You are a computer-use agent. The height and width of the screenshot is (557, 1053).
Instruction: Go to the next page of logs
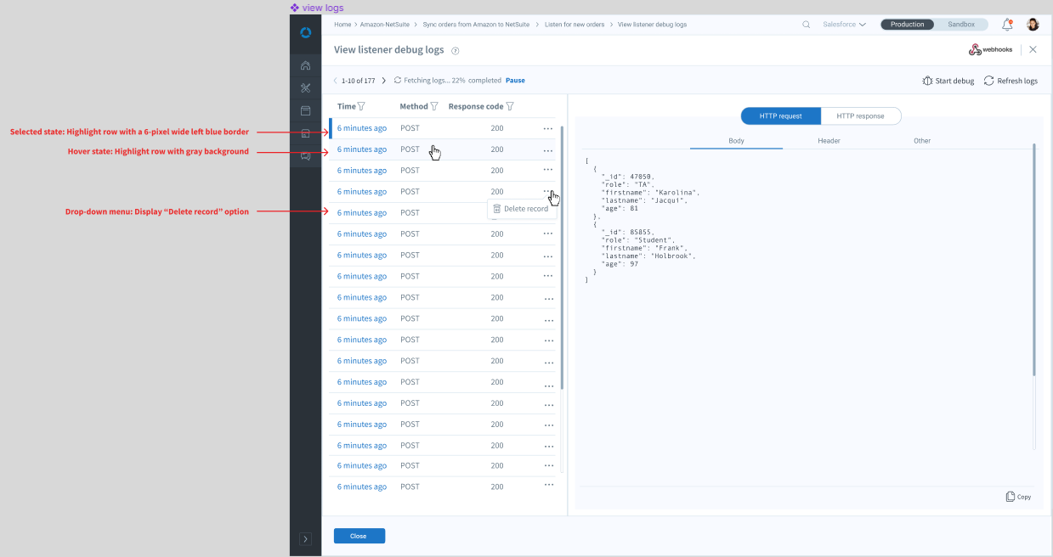384,81
